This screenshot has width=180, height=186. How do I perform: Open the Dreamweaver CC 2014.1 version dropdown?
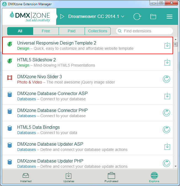tap(96, 17)
